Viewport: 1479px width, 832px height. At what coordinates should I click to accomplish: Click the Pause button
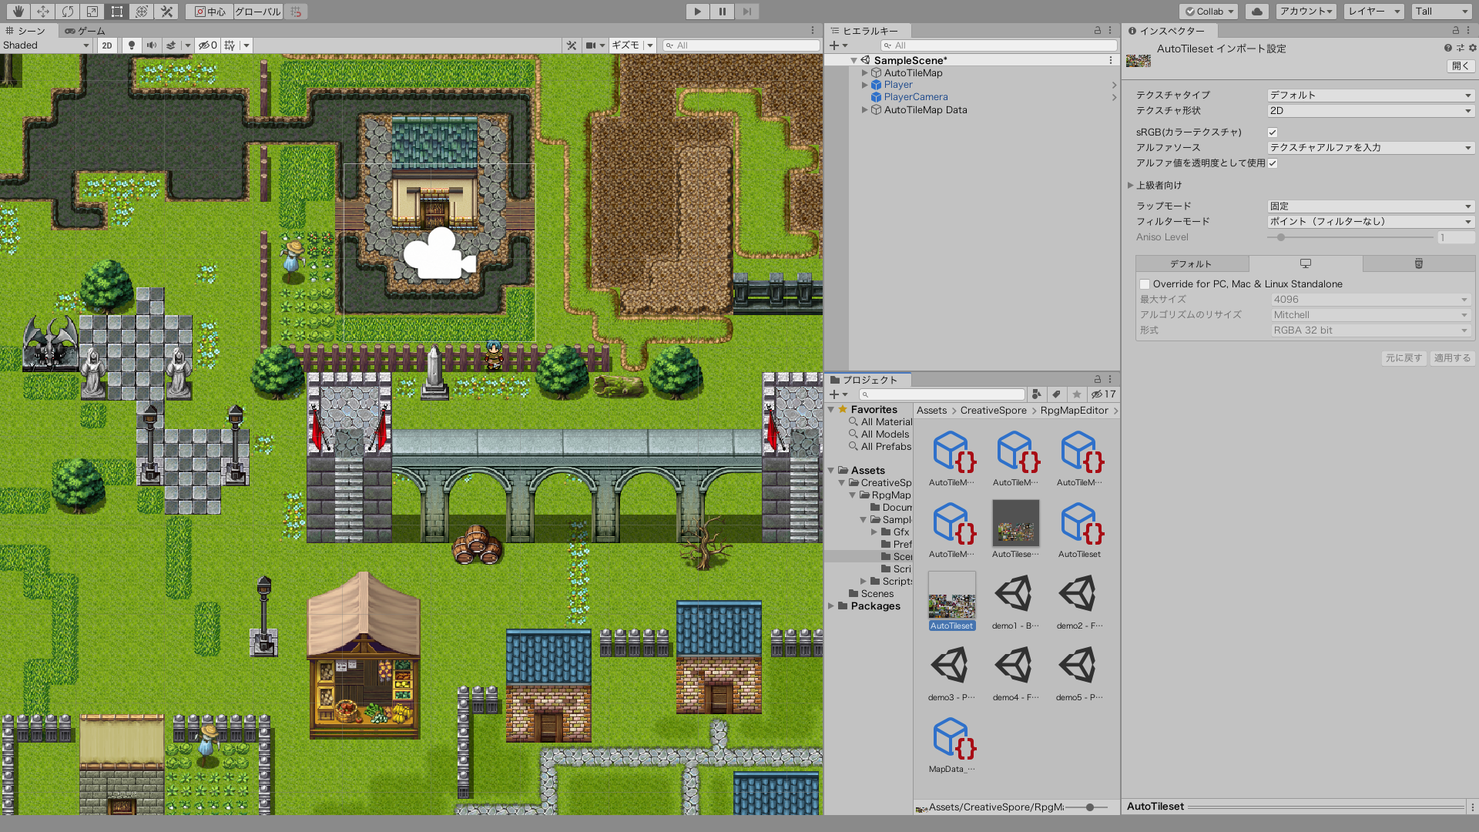coord(722,12)
